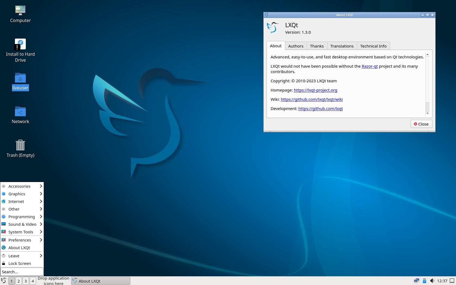Viewport: 456px width, 285px height.
Task: Expand the System Tools submenu arrow
Action: [x=41, y=232]
